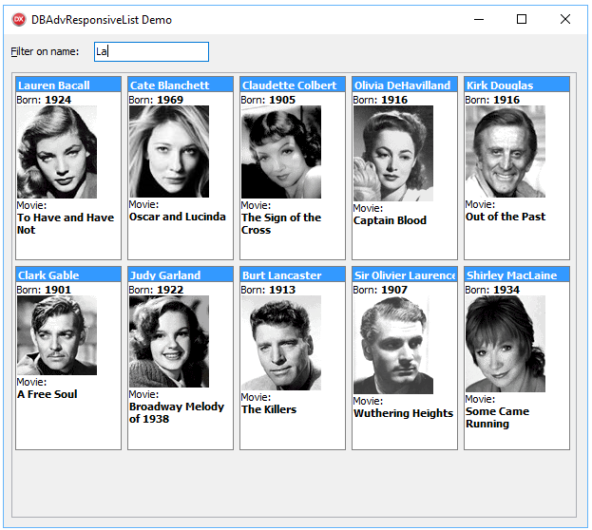Select the Broadway Melody of 1938 text
The height and width of the screenshot is (530, 592).
[x=177, y=412]
